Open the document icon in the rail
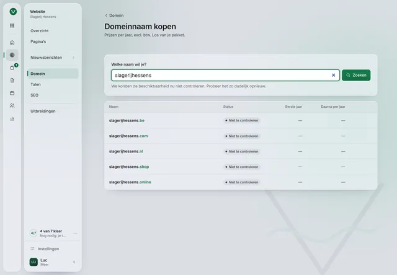 point(12,81)
